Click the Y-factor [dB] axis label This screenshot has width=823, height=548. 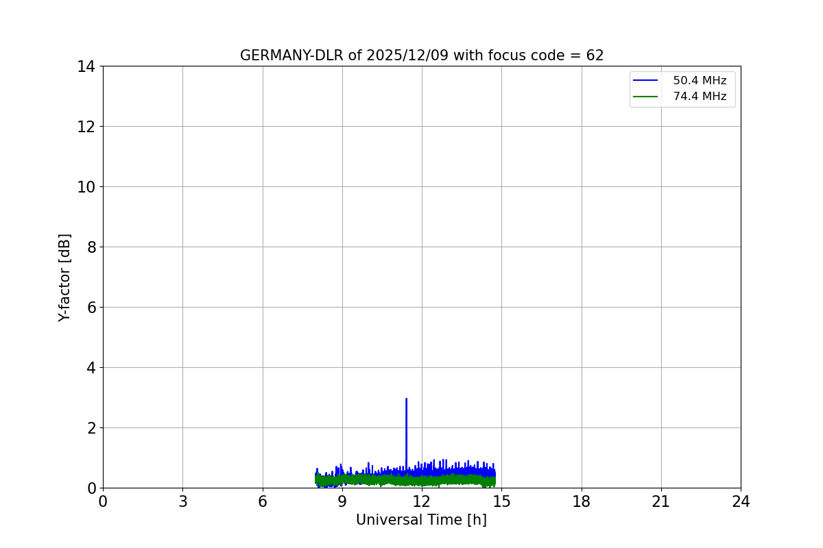(x=64, y=277)
